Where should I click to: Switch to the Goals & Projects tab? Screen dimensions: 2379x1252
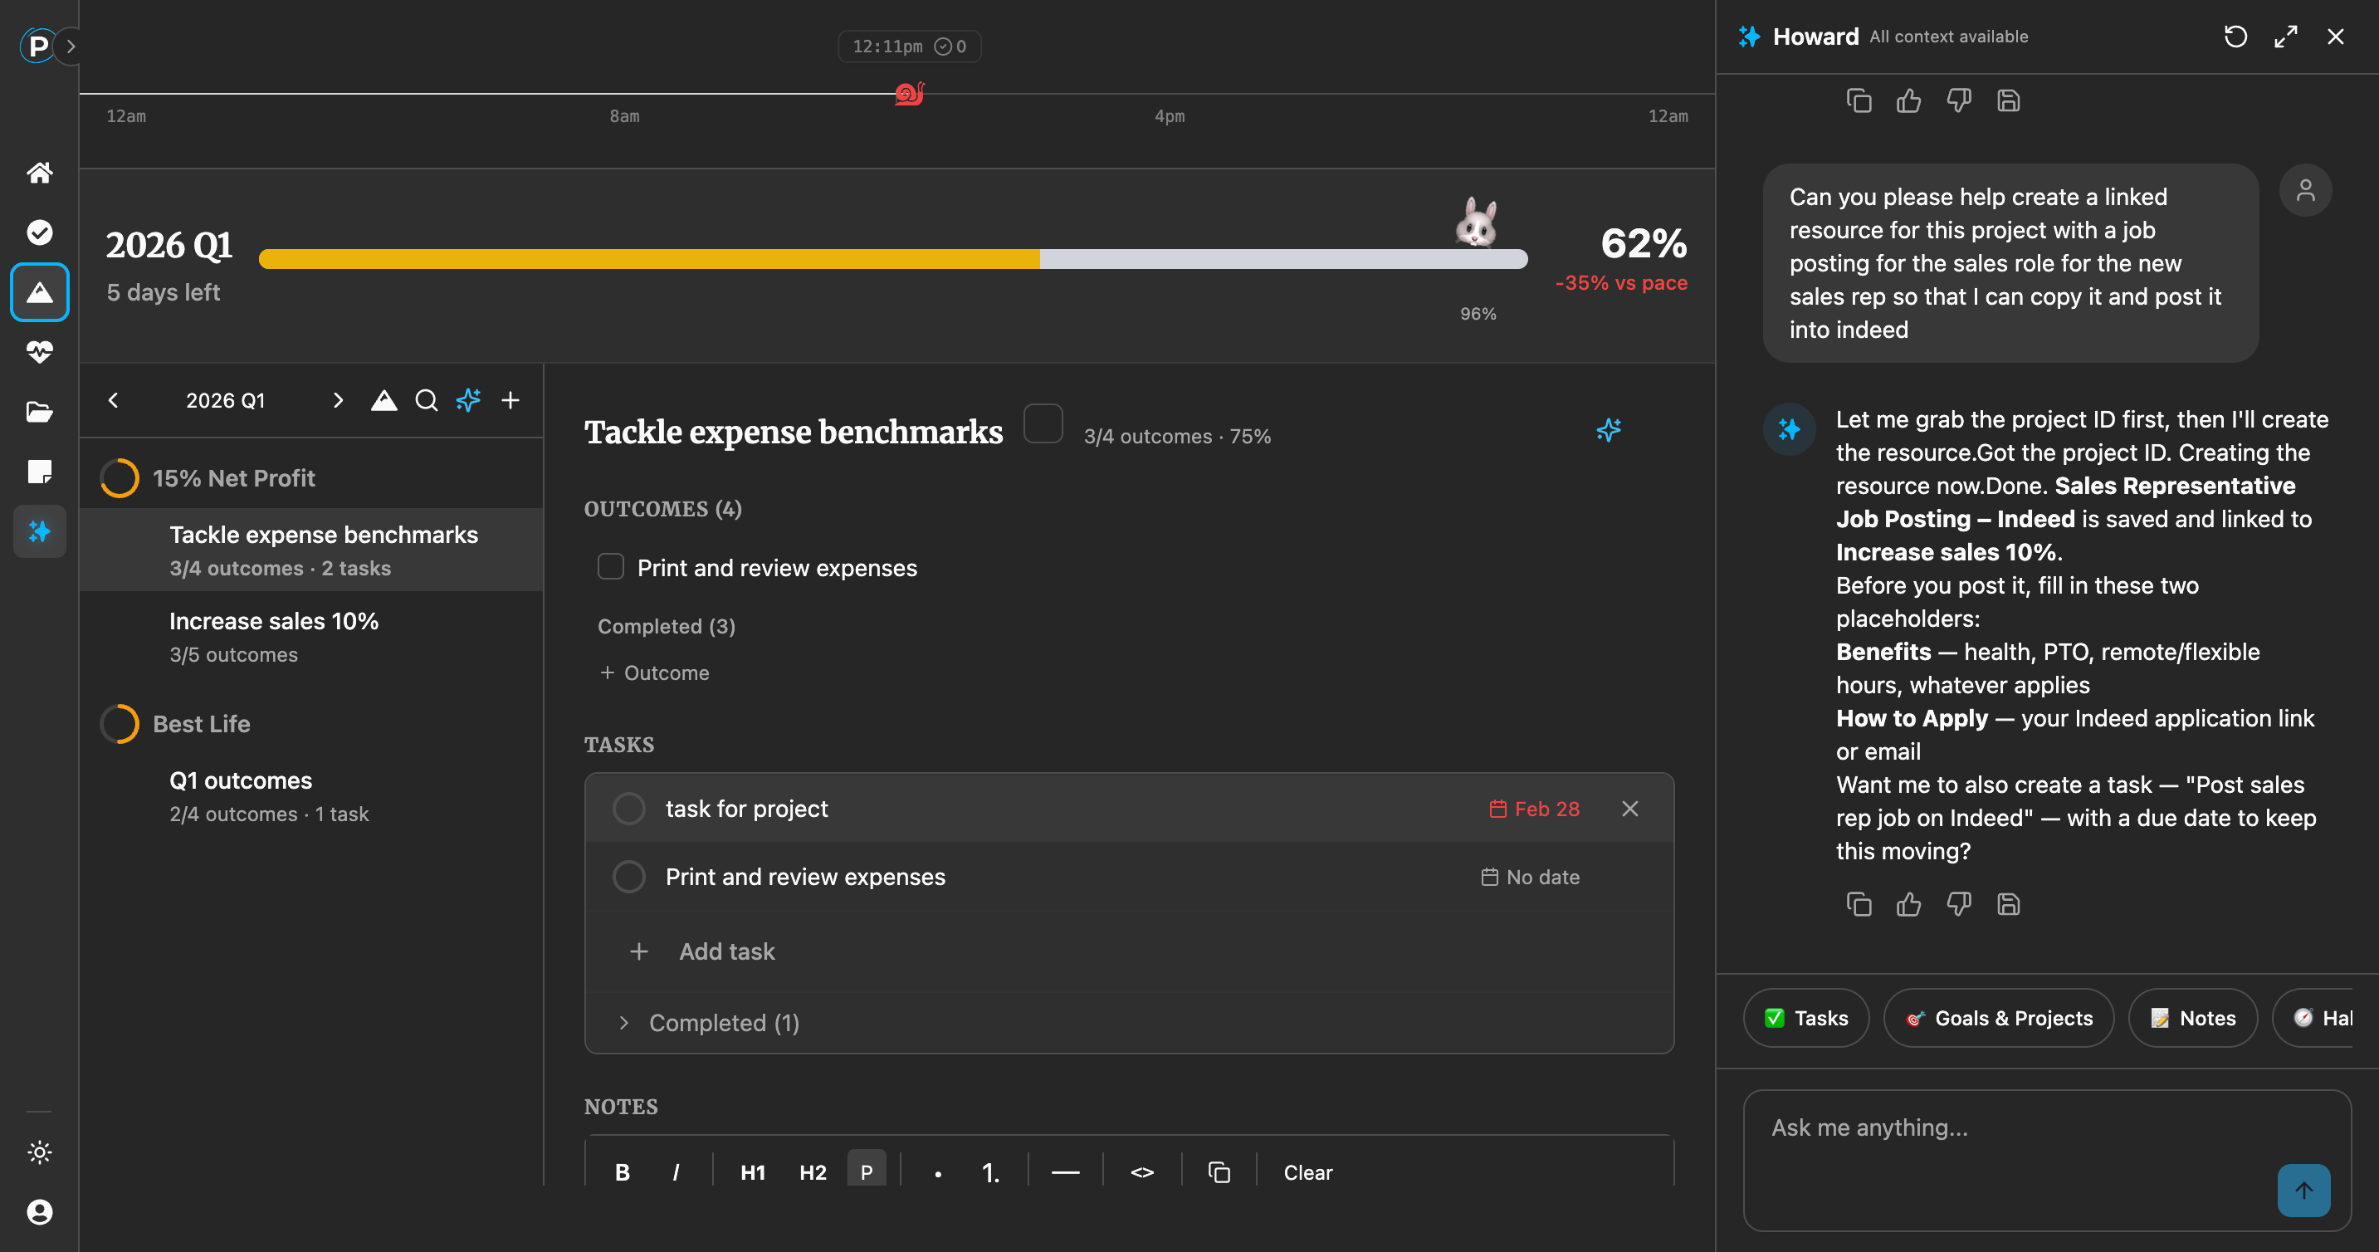coord(1998,1017)
